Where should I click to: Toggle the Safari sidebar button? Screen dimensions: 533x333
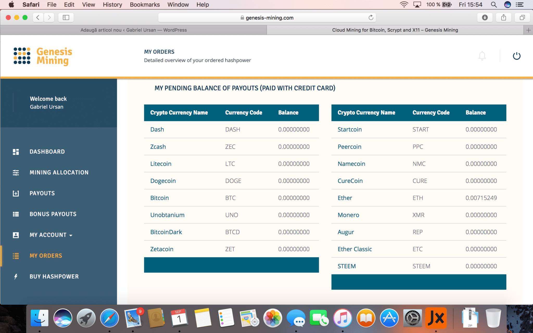pyautogui.click(x=66, y=17)
